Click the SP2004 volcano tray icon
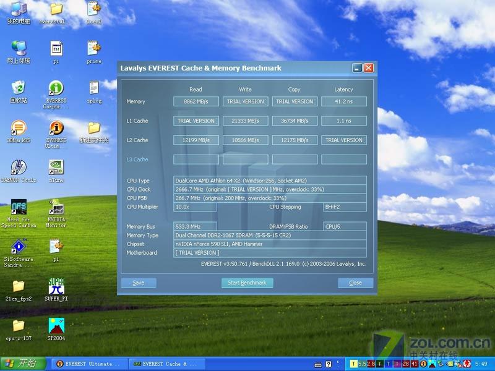The image size is (495, 371). pyautogui.click(x=431, y=364)
